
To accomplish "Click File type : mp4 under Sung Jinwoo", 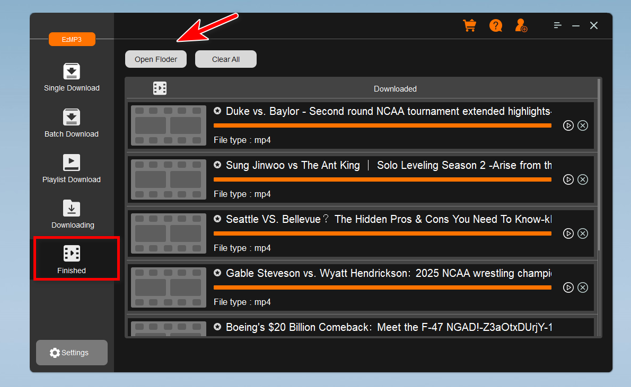I will coord(242,194).
